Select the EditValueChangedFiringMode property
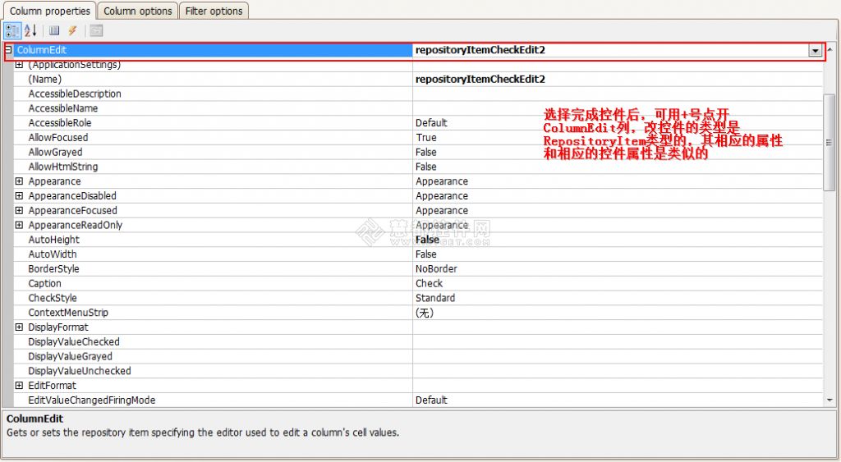The height and width of the screenshot is (462, 841). (x=214, y=400)
